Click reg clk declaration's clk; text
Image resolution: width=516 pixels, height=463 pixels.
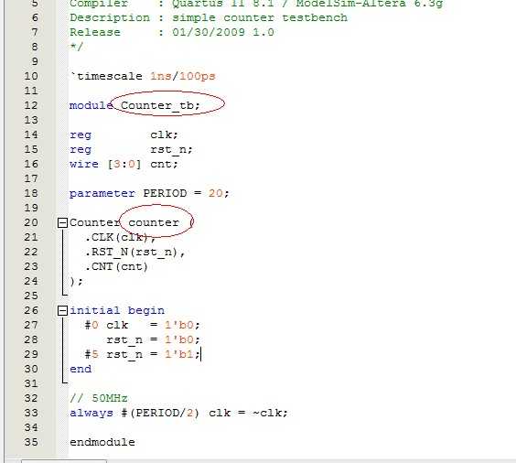coord(164,135)
